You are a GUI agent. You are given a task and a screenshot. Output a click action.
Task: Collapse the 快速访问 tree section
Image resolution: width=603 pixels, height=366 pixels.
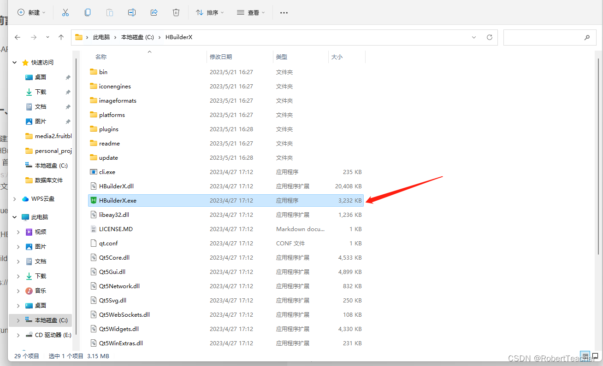coord(15,62)
